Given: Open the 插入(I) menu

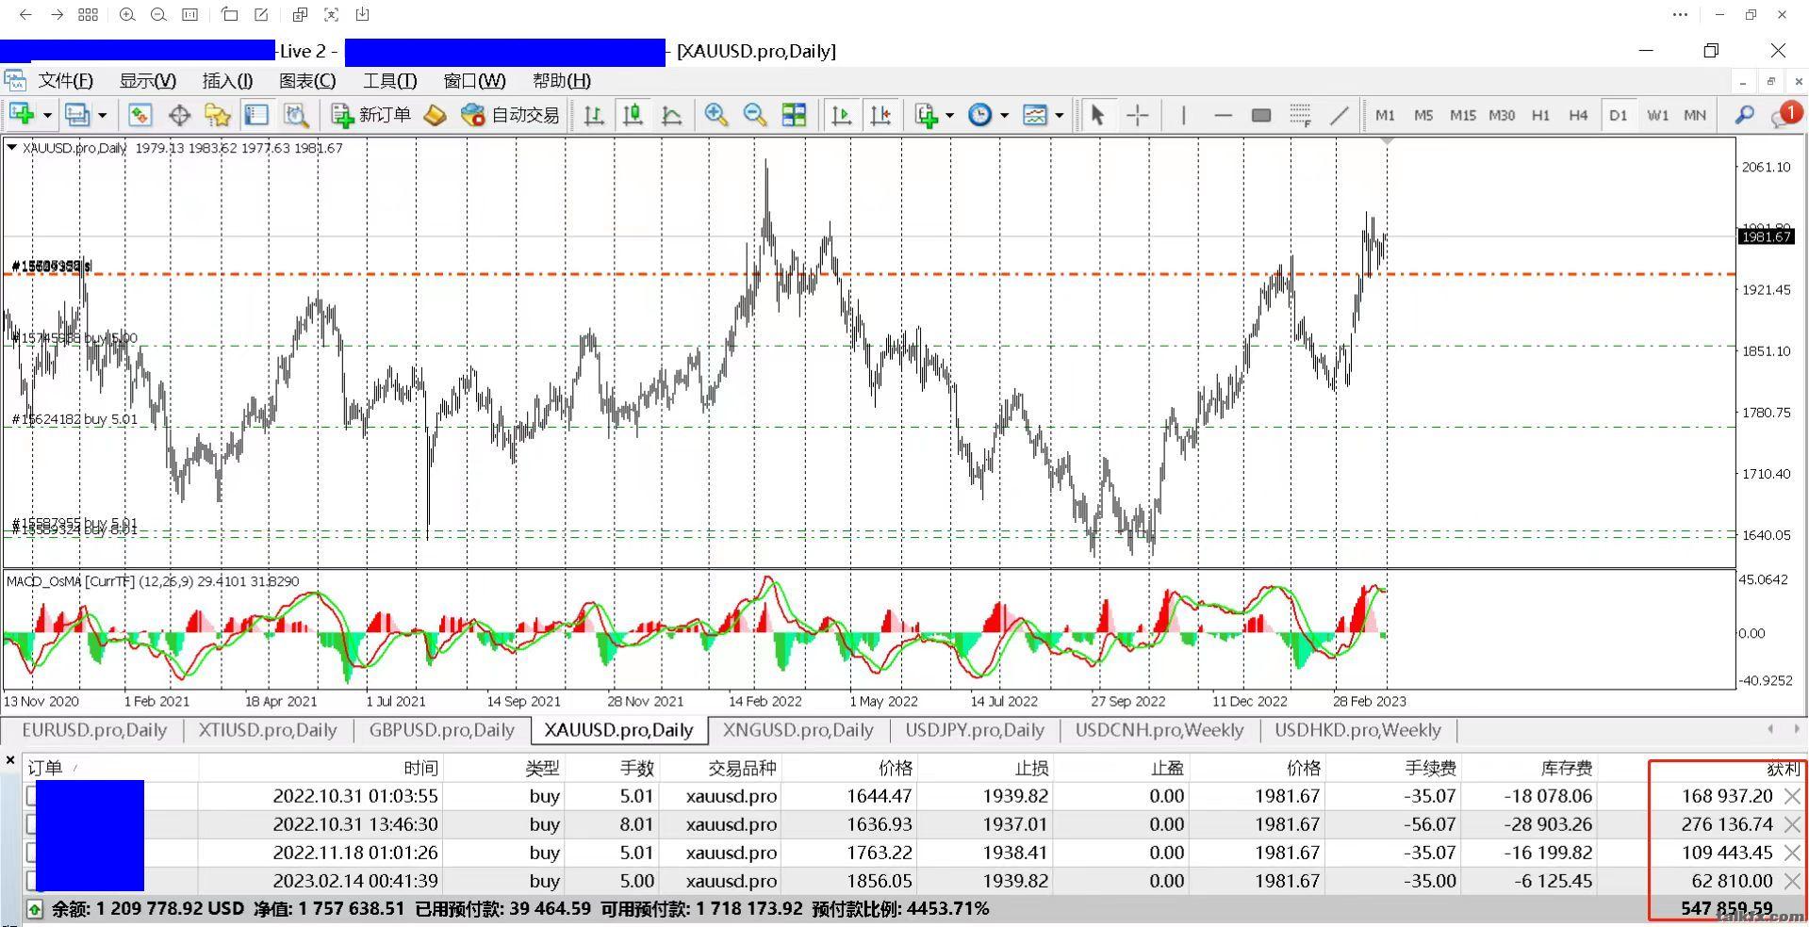Looking at the screenshot, I should coord(227,81).
